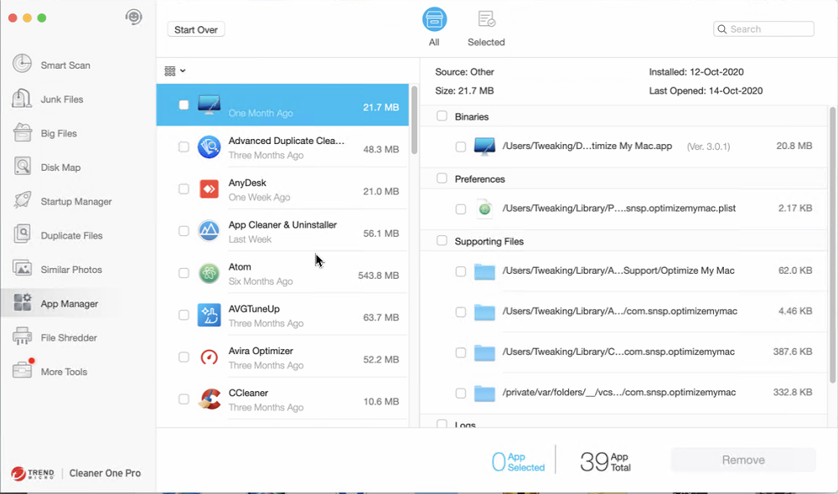Check the Optimize My Mac.app binary checkbox

tap(461, 147)
